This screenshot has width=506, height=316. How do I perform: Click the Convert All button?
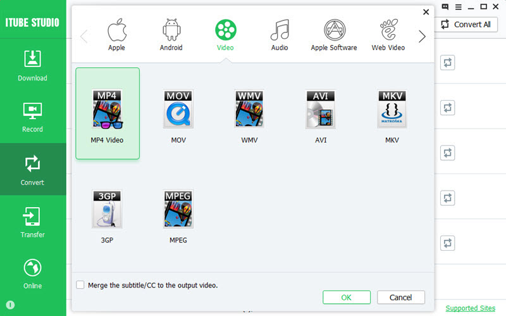[x=466, y=24]
